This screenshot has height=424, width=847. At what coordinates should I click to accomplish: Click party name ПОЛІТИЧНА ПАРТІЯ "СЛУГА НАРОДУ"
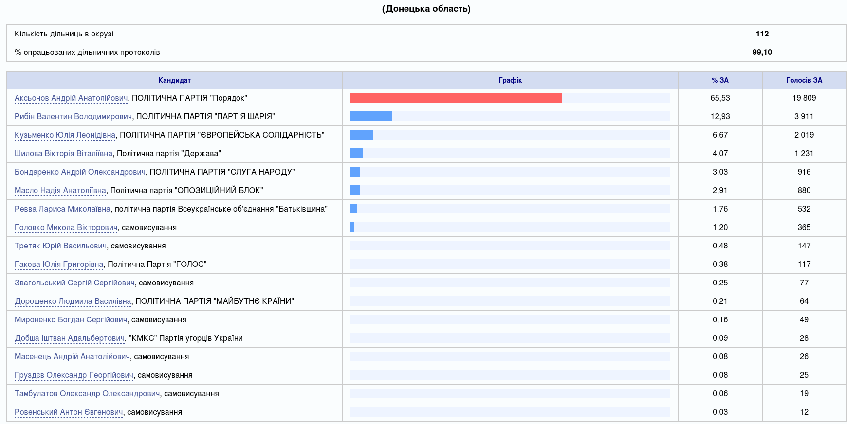222,172
